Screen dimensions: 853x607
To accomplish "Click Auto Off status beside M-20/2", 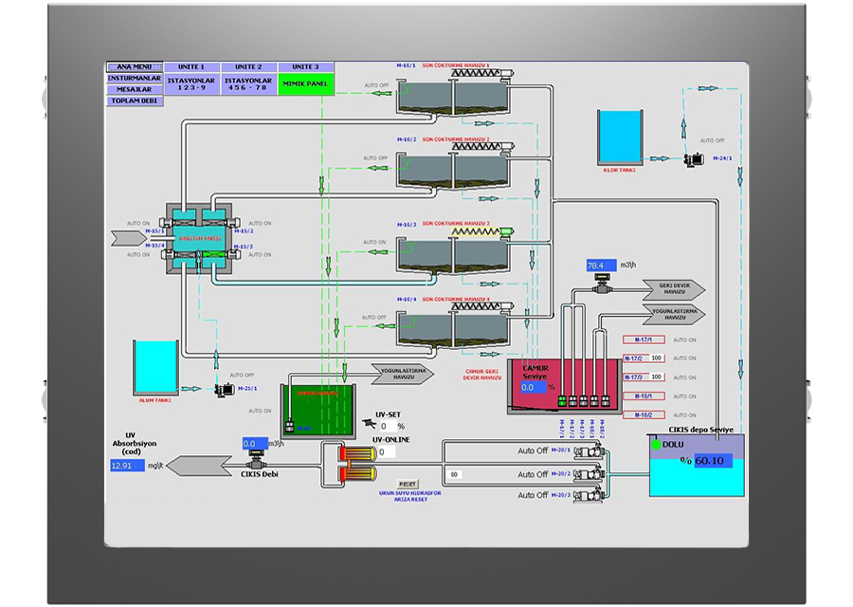I will [x=533, y=475].
